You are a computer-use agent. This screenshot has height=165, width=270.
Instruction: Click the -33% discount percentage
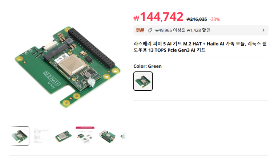[214, 19]
